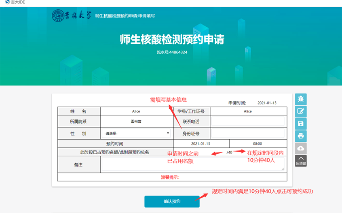The height and width of the screenshot is (213, 342).
Task: Click the gray cloud download icon
Action: tap(301, 148)
